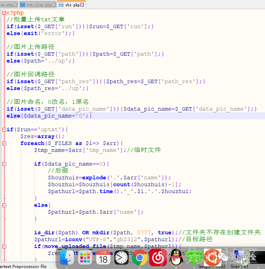Click the status bar length value

[212, 267]
